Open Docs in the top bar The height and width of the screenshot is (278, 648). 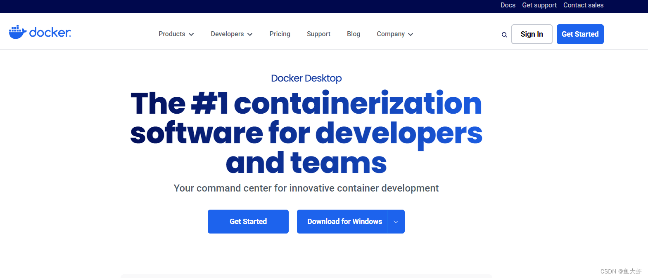point(508,5)
